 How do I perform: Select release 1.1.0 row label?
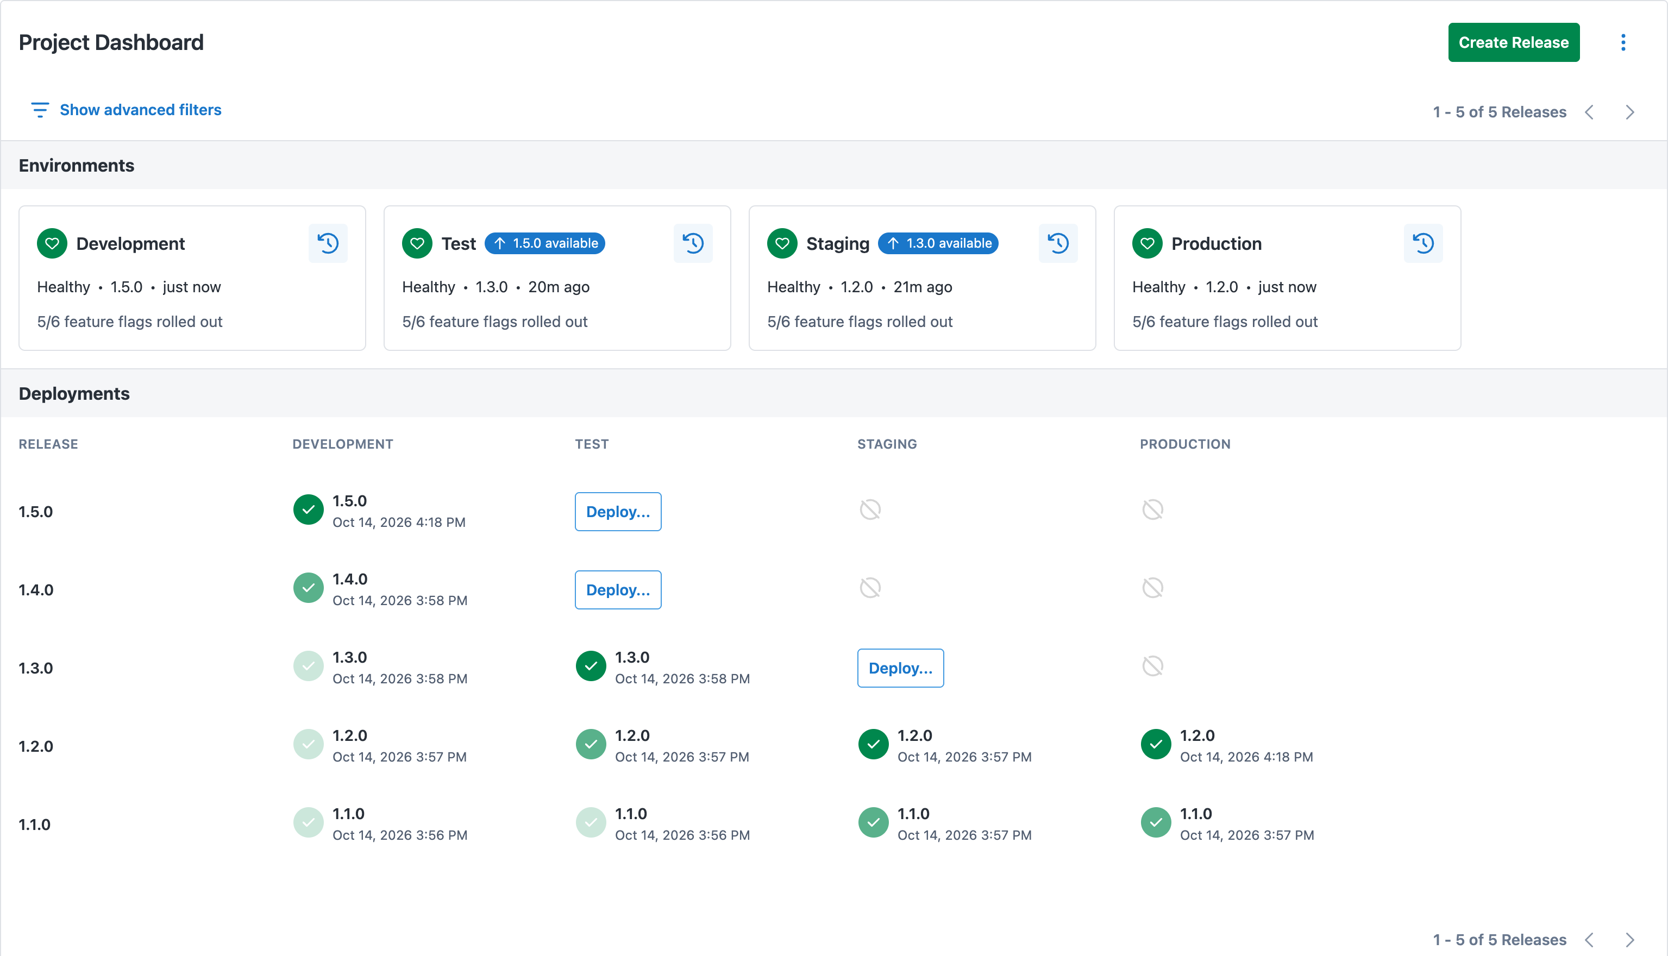pyautogui.click(x=34, y=824)
